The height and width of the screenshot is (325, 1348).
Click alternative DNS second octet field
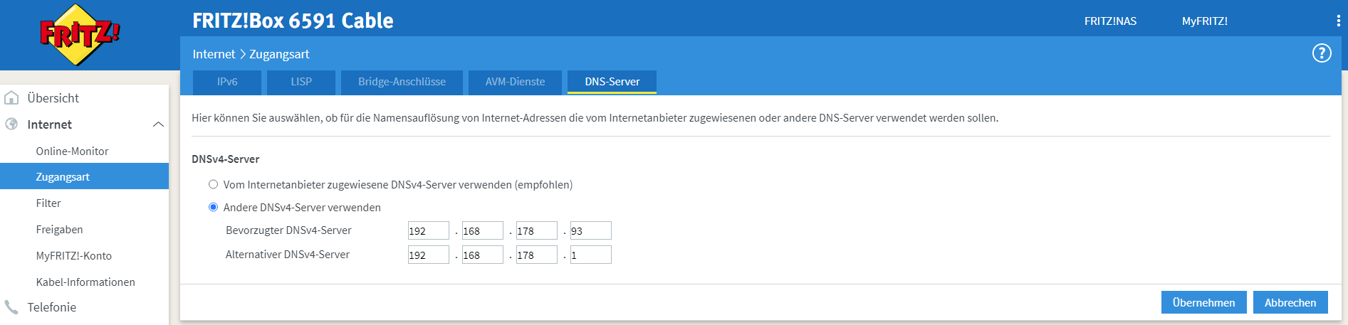pyautogui.click(x=483, y=255)
